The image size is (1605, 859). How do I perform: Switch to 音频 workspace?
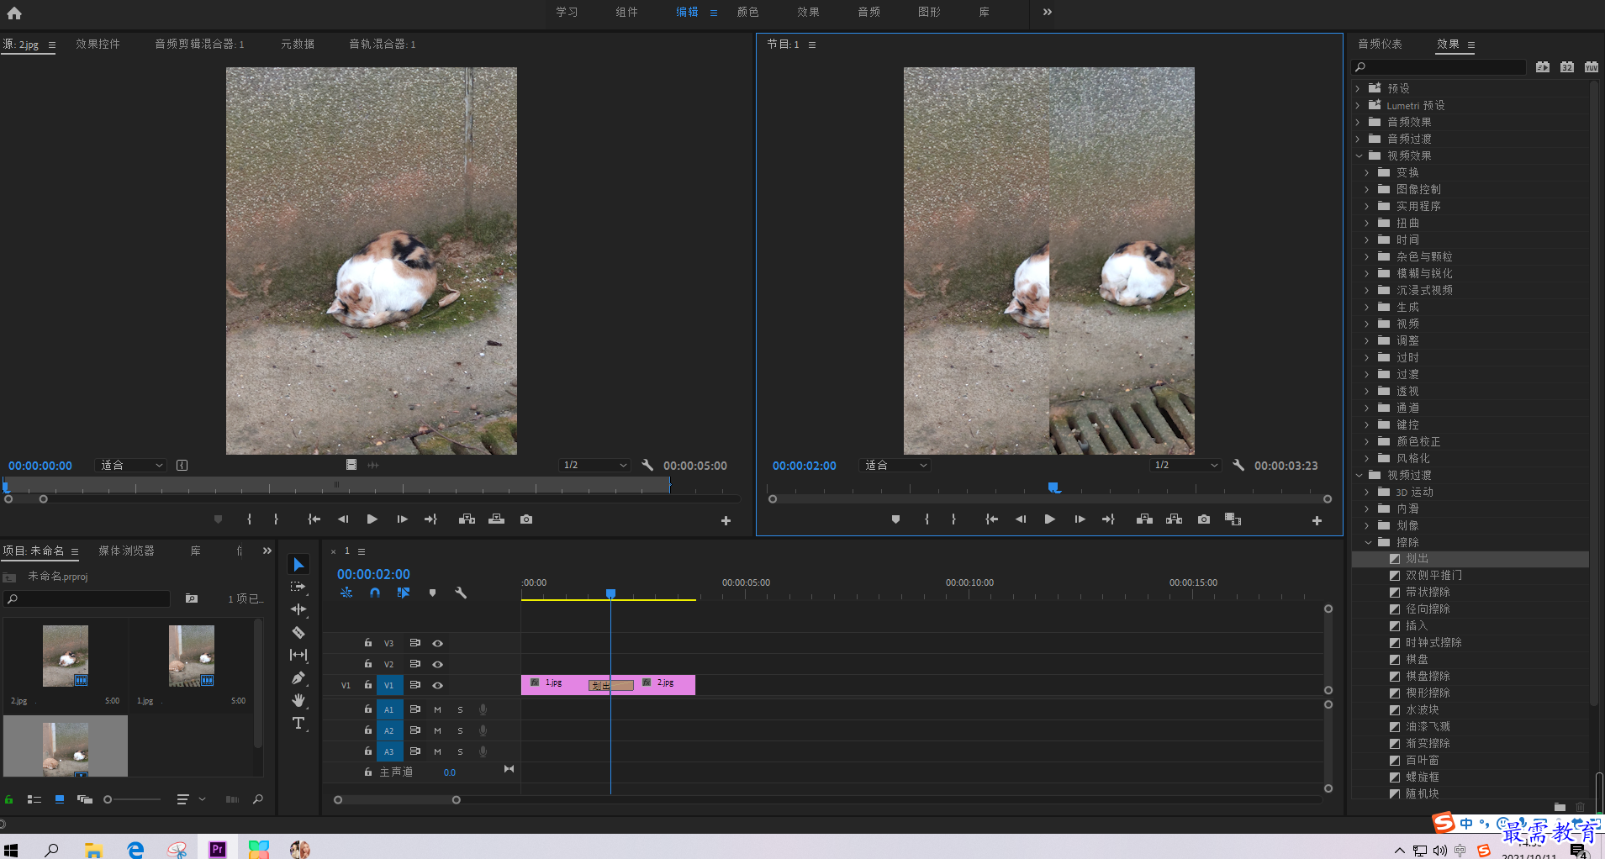[x=868, y=12]
